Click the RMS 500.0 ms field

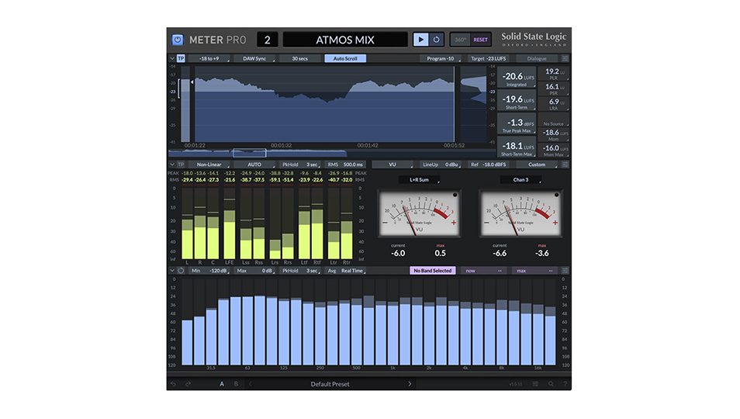345,164
